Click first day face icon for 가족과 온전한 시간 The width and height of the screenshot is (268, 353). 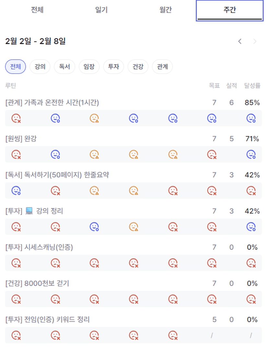click(x=16, y=118)
